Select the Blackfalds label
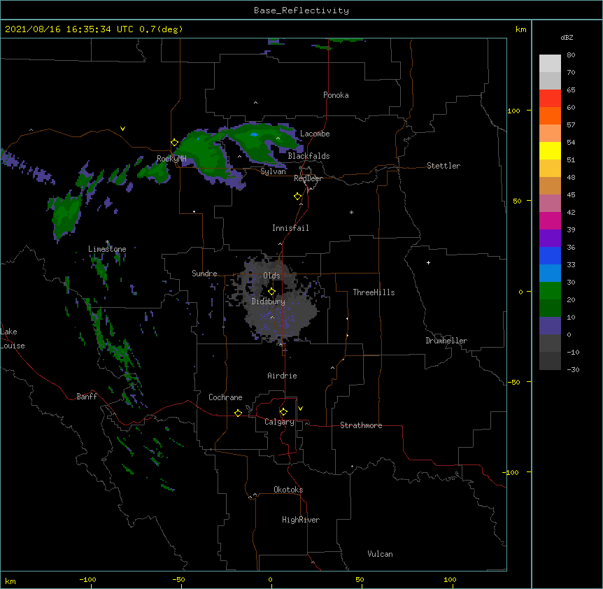Screen dimensions: 603x589 tap(308, 156)
